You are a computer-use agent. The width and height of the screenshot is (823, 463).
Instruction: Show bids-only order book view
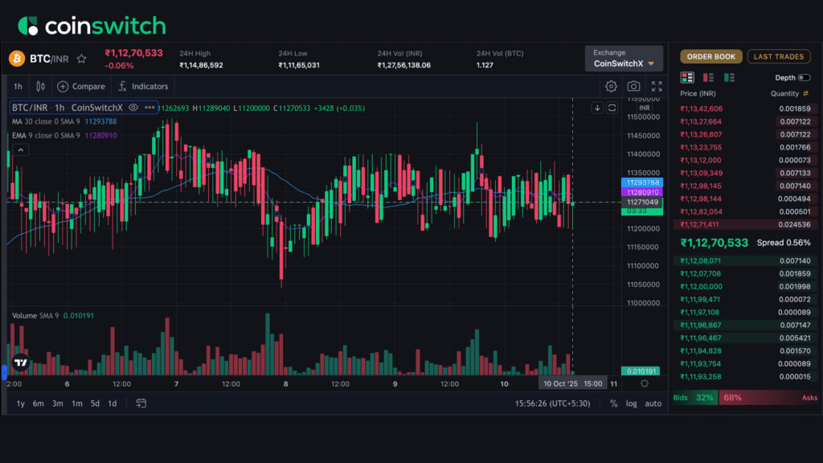(x=729, y=77)
